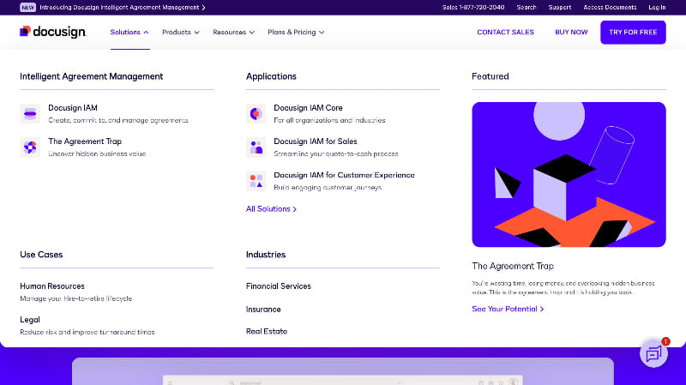Screen dimensions: 686x385
Task: Click 'Reduce risk and improve turnaround times' text
Action: pos(87,333)
